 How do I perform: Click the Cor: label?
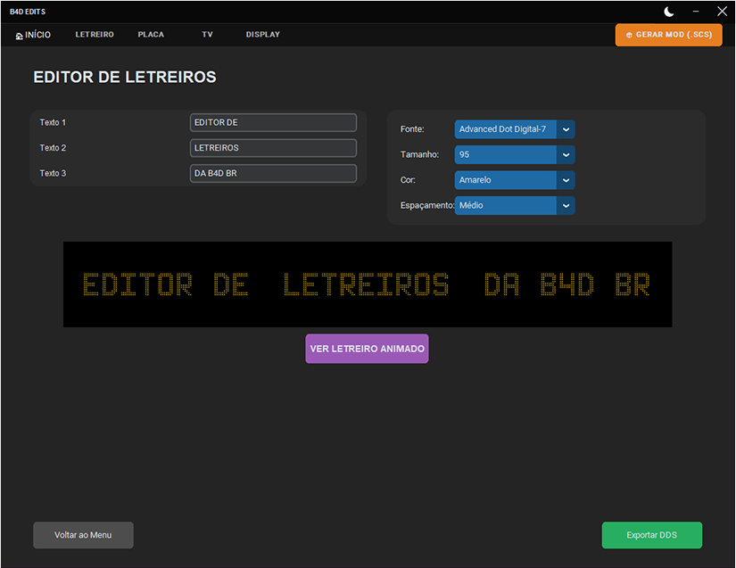408,179
